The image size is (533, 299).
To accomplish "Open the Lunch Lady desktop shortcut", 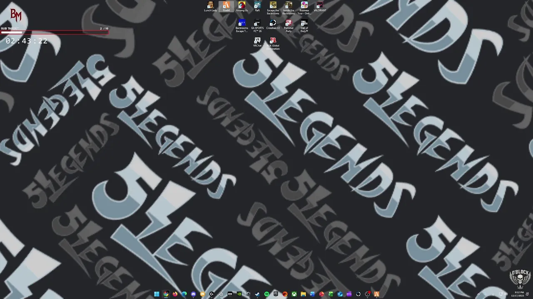I will pos(210,7).
